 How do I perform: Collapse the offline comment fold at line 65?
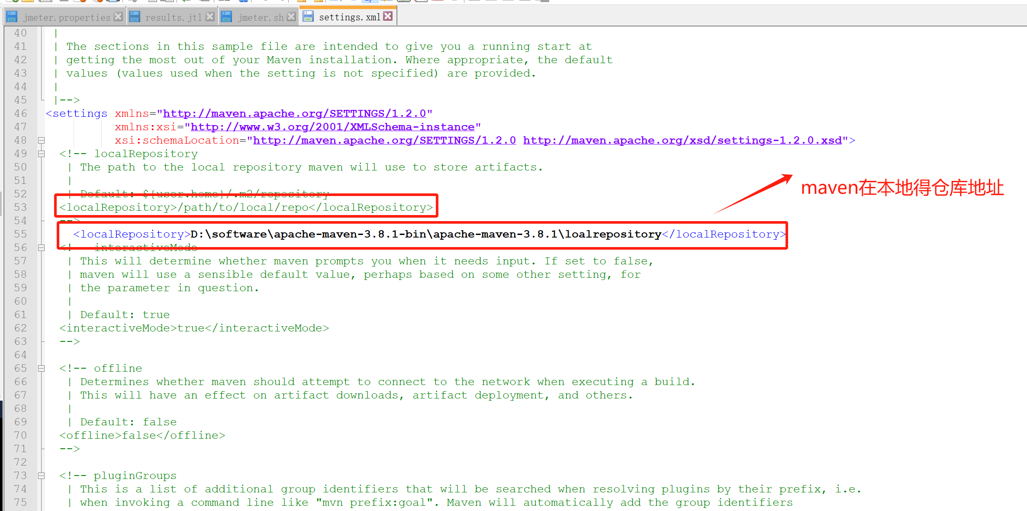pyautogui.click(x=42, y=368)
